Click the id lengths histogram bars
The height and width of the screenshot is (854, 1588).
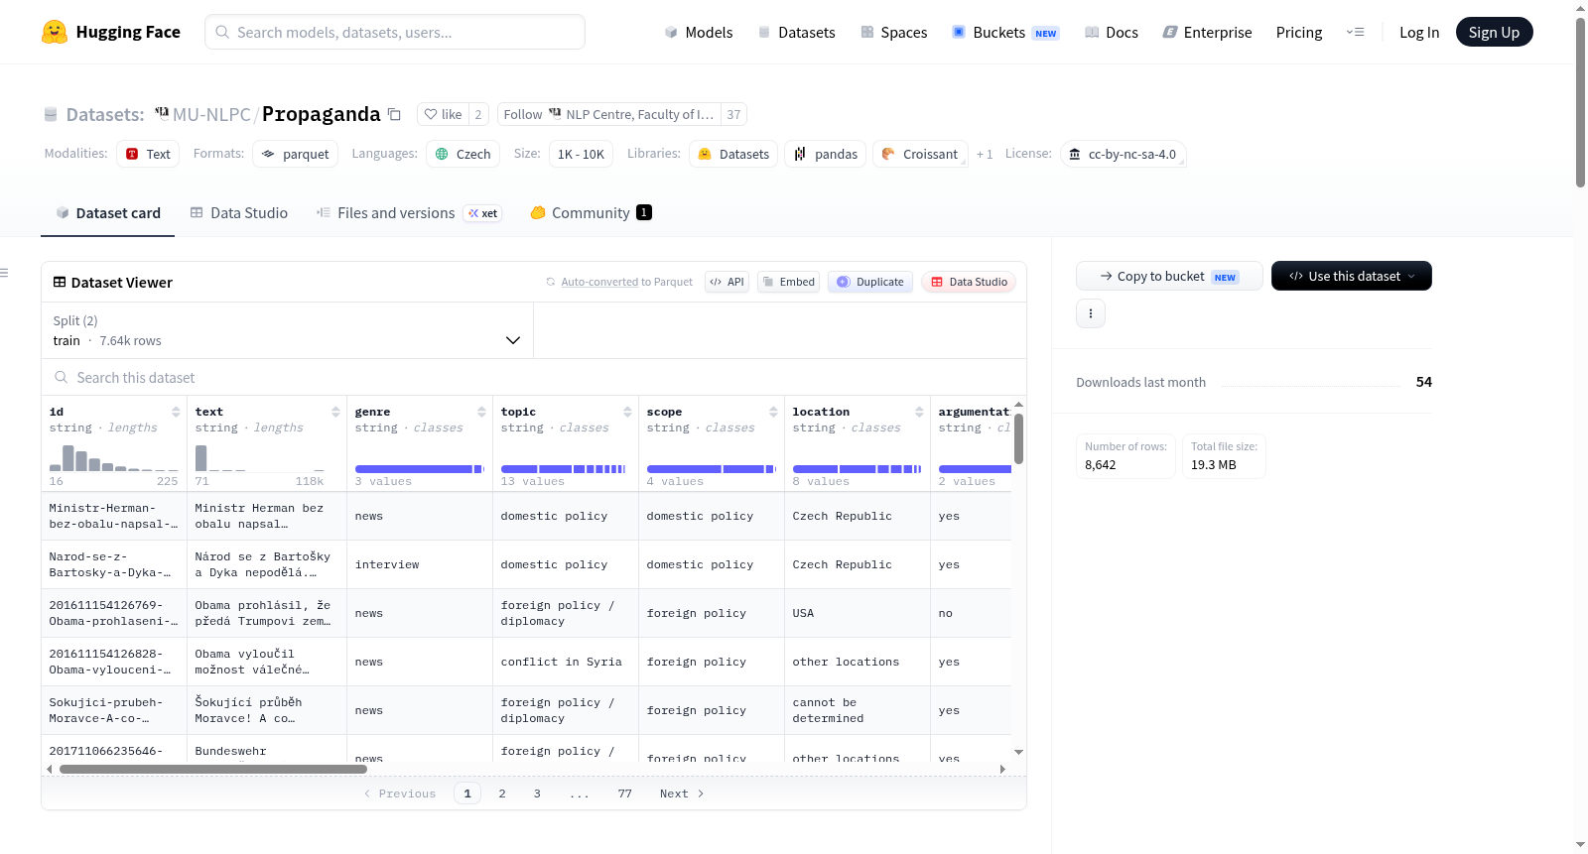(x=113, y=457)
